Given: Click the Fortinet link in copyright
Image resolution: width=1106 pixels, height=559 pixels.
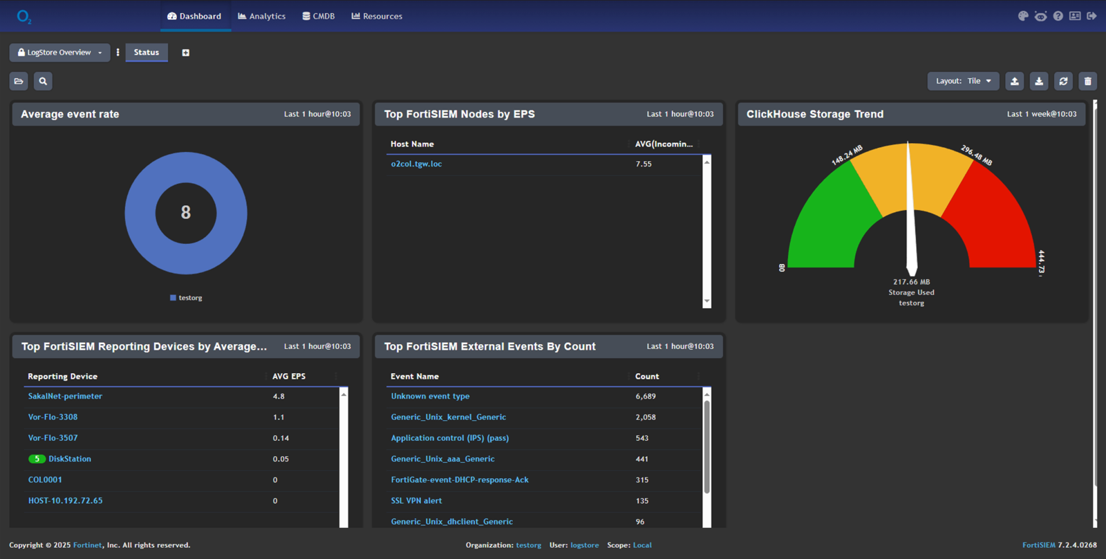Looking at the screenshot, I should click(x=88, y=545).
